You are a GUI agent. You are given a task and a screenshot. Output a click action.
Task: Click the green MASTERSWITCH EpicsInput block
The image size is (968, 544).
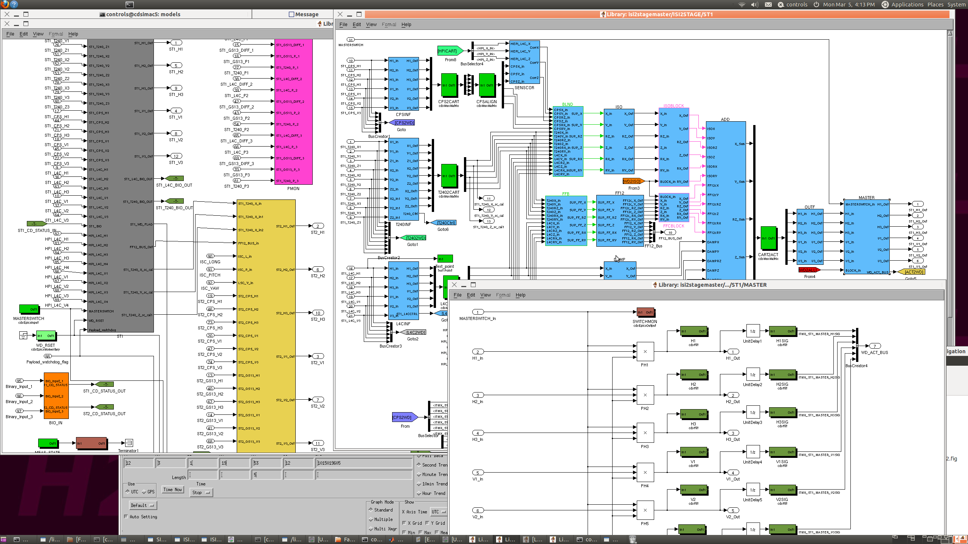[x=29, y=309]
